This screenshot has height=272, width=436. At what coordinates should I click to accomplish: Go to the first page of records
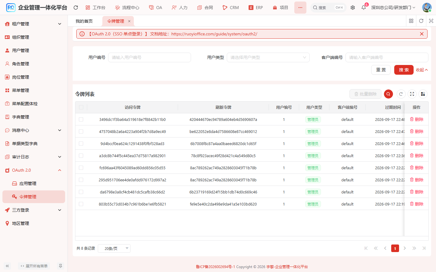coord(366,248)
